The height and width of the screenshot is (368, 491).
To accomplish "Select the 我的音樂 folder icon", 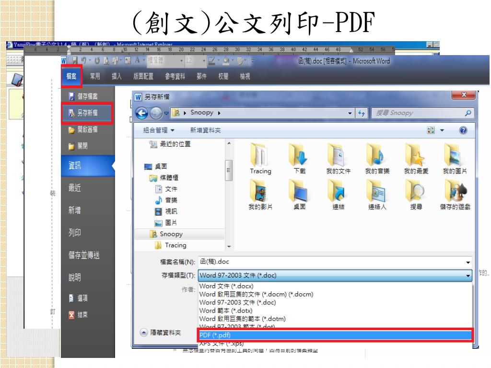I will tap(377, 159).
